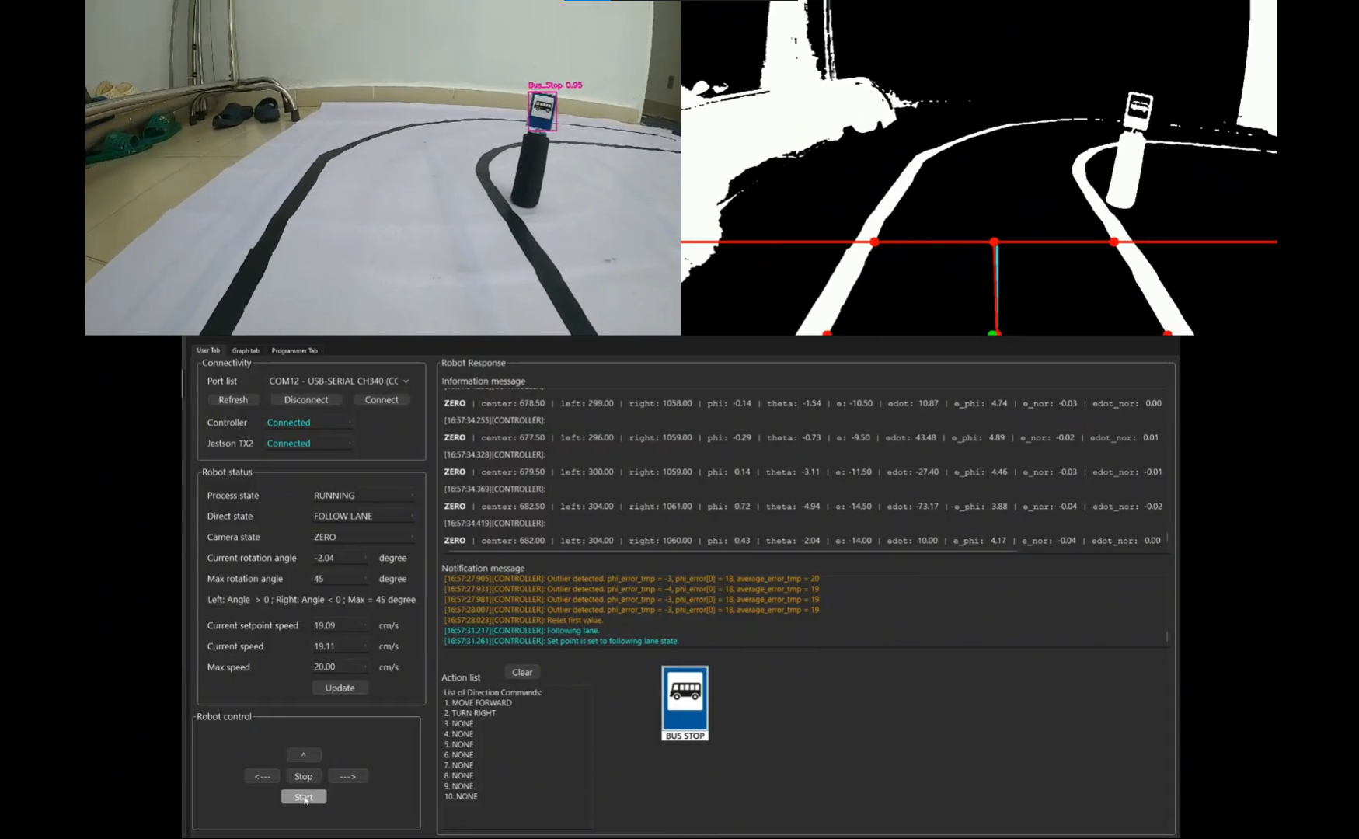Click the forward caret robot control button
The width and height of the screenshot is (1359, 839).
point(304,755)
